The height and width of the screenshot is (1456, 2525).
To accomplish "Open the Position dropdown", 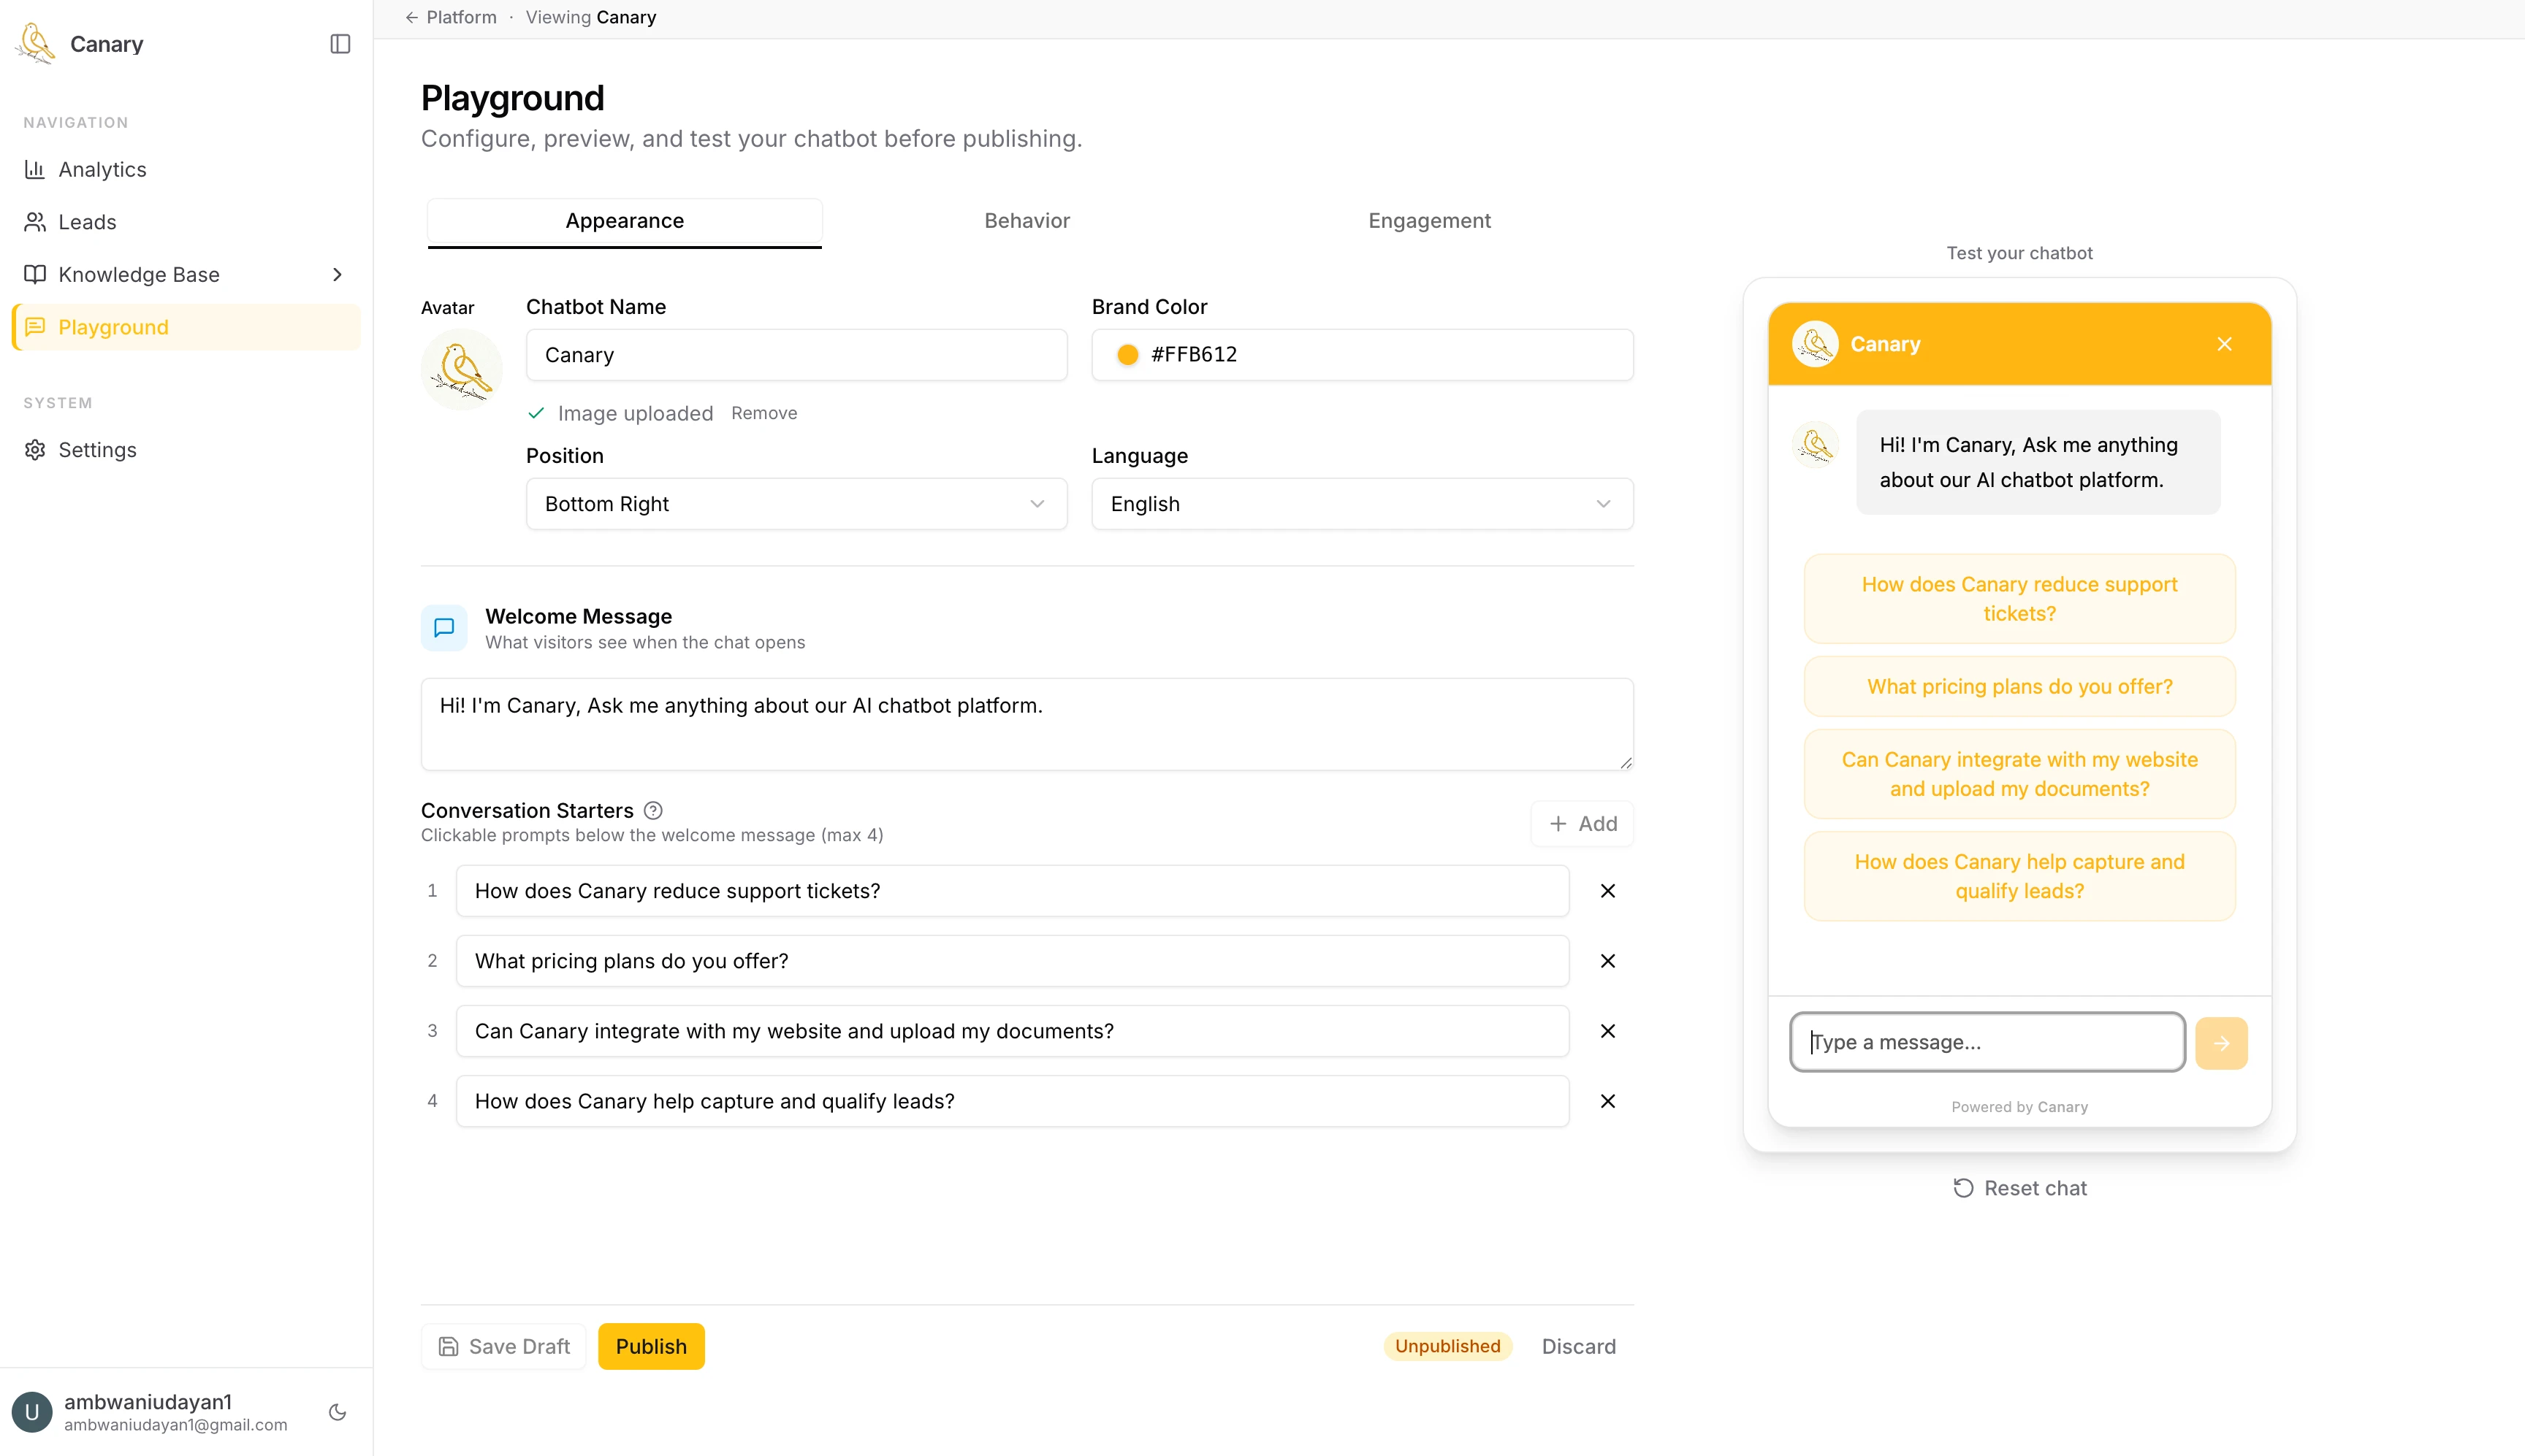I will (796, 504).
